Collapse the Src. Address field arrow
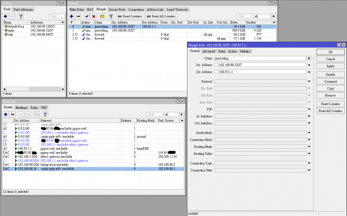This screenshot has width=347, height=216. click(x=309, y=65)
